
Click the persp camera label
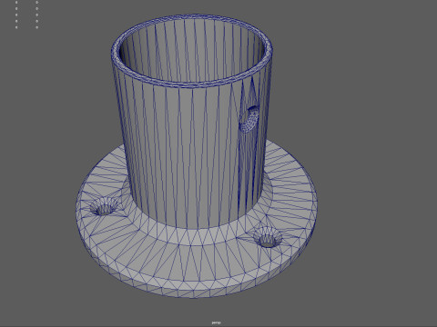216,322
